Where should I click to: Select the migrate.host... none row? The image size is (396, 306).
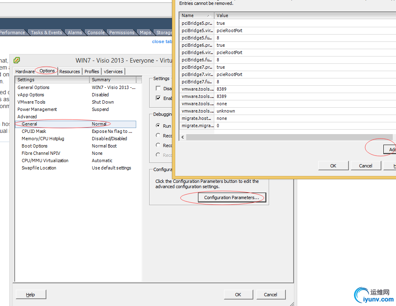(x=288, y=118)
